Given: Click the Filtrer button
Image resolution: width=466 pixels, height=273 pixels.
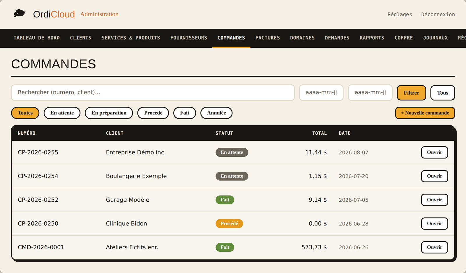Looking at the screenshot, I should [x=412, y=93].
